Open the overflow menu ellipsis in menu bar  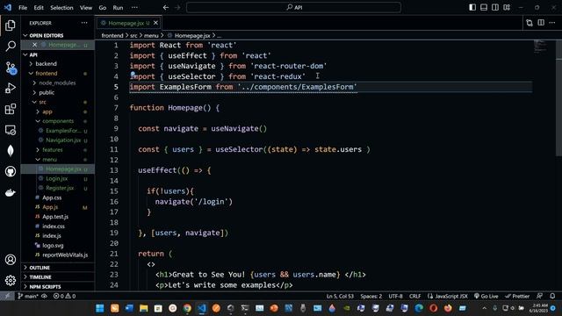tap(134, 8)
